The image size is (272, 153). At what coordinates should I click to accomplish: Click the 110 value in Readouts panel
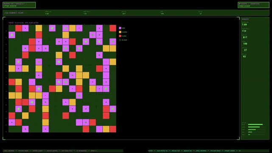click(244, 31)
